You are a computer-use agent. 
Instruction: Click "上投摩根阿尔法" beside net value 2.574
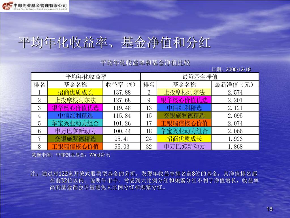(184, 92)
